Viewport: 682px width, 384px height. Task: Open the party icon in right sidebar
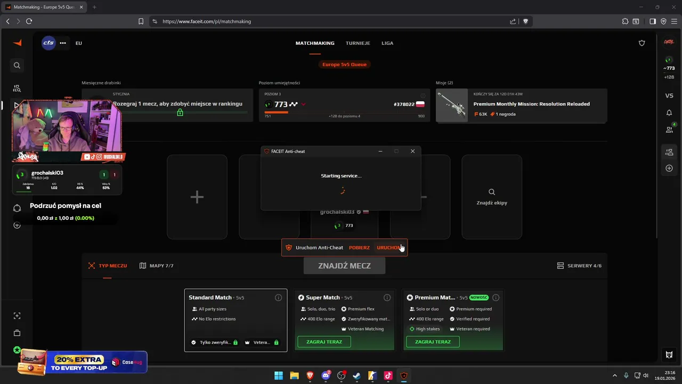tap(669, 152)
